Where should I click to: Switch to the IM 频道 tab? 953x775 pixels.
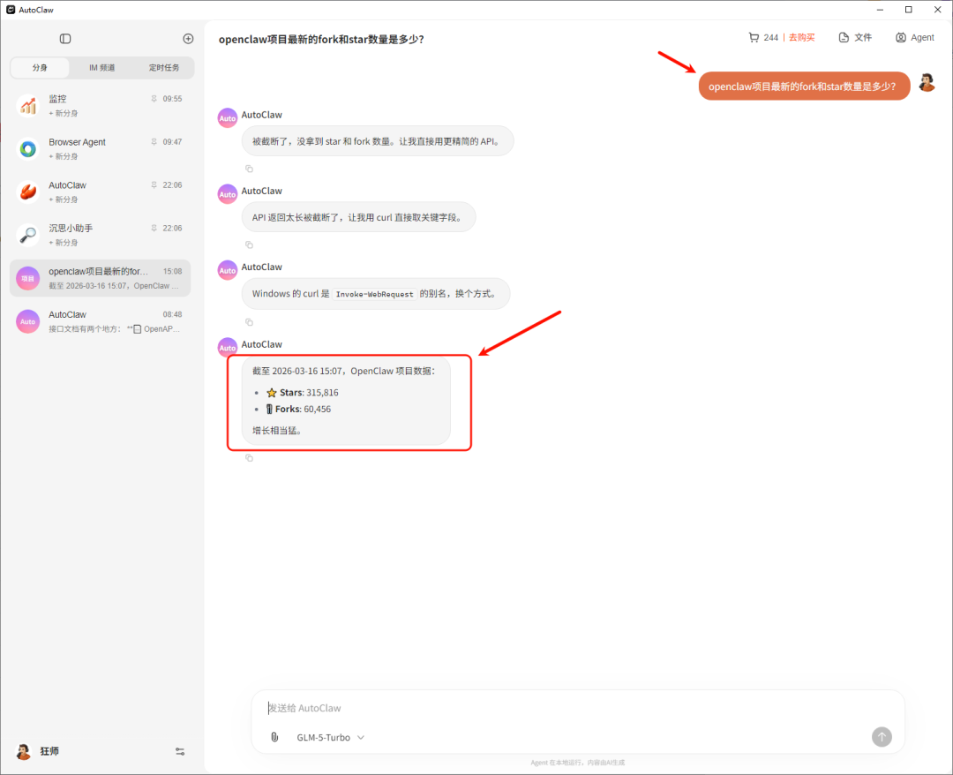(102, 67)
